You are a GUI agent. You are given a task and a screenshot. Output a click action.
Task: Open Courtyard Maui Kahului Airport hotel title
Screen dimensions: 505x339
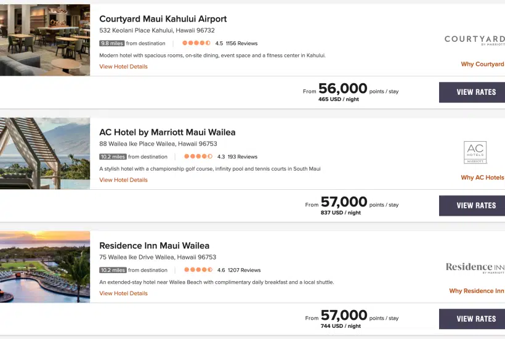click(x=163, y=19)
